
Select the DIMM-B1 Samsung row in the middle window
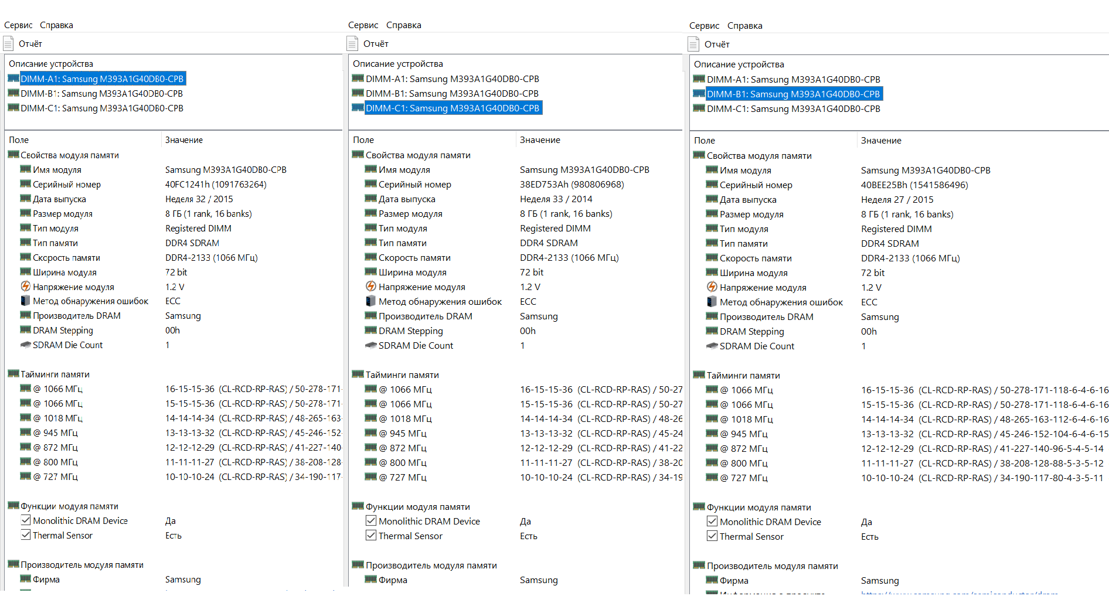(452, 93)
